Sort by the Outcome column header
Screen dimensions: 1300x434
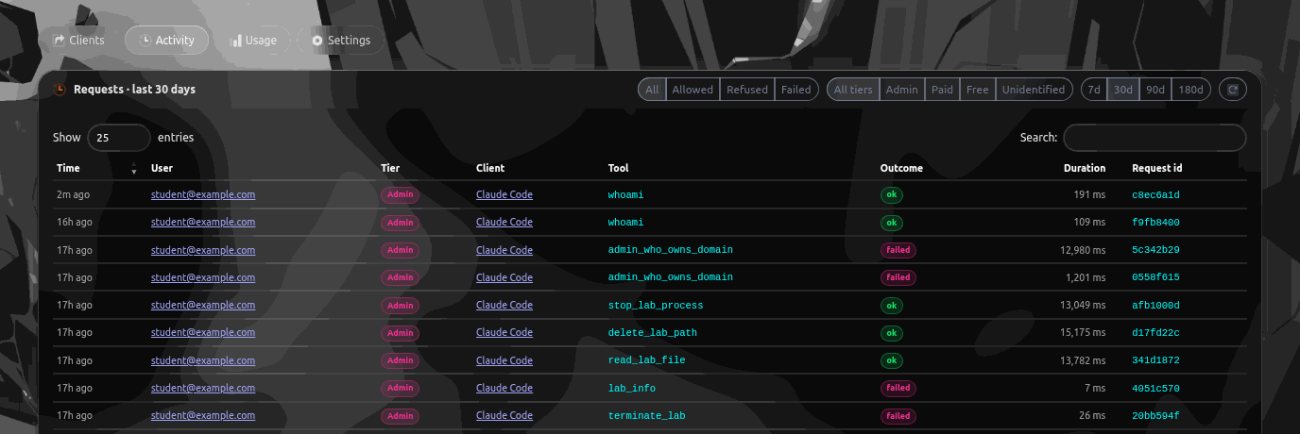pyautogui.click(x=901, y=168)
